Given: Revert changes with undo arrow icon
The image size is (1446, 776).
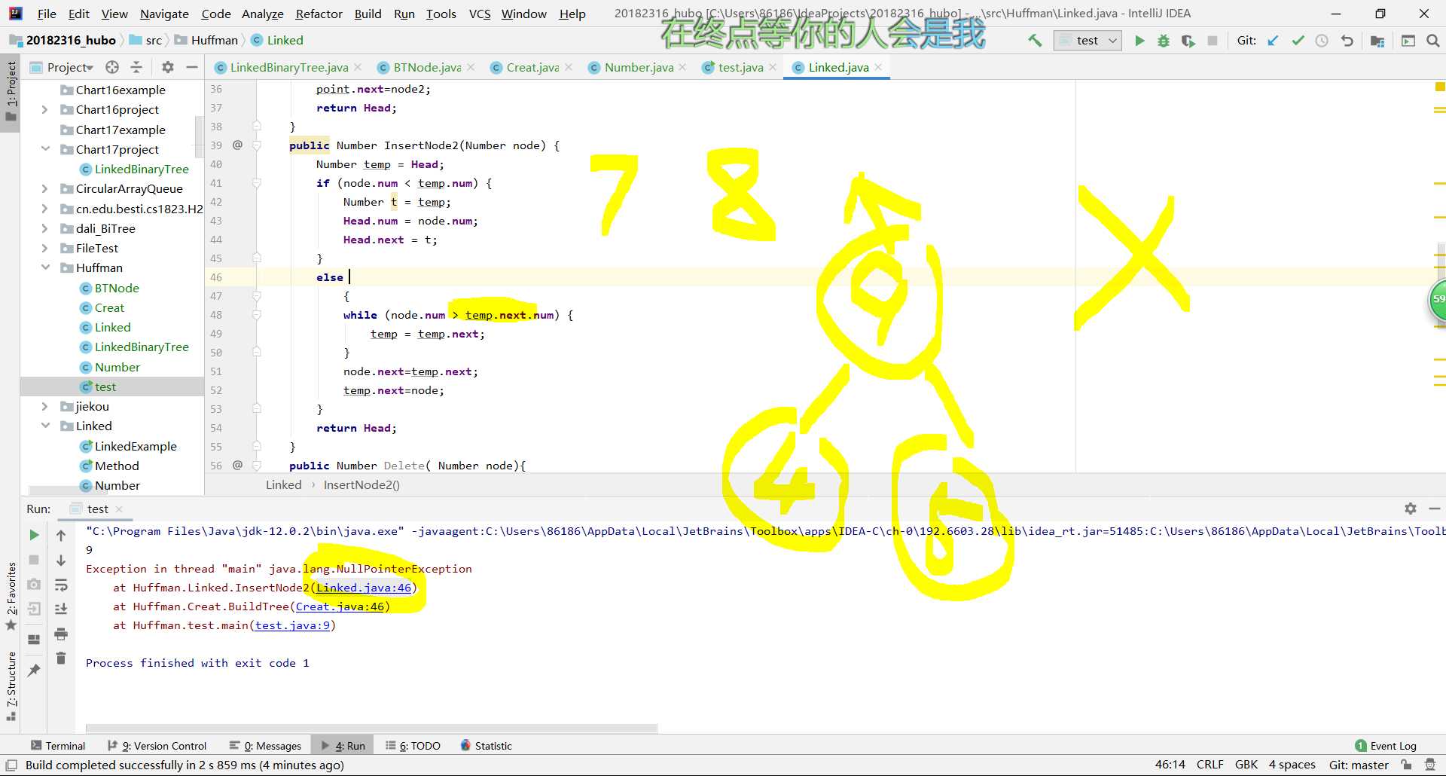Looking at the screenshot, I should point(1347,41).
